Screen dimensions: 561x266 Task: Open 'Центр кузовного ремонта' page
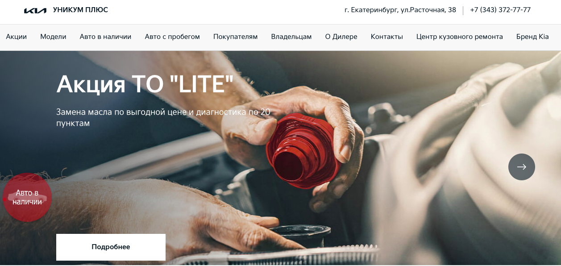460,37
